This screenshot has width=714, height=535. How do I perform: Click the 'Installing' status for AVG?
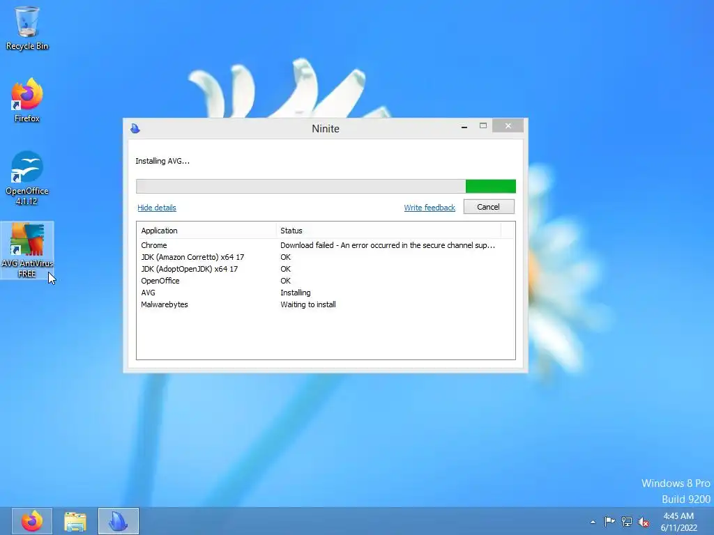[x=296, y=293]
